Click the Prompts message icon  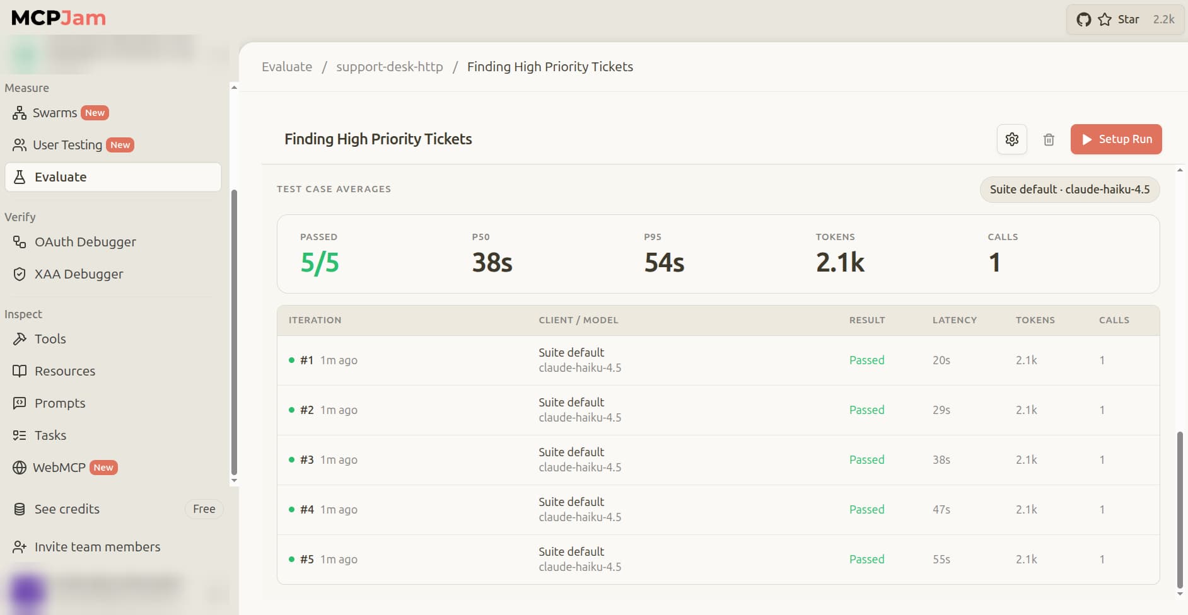click(x=20, y=403)
